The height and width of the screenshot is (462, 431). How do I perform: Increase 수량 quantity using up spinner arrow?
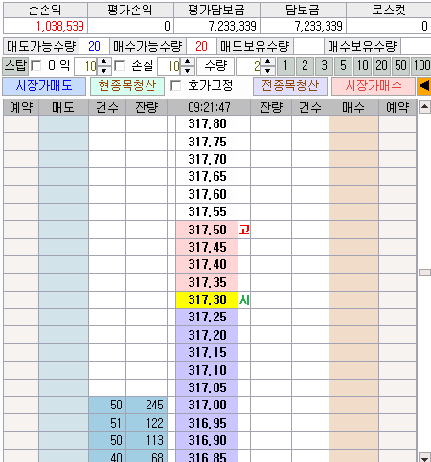(x=268, y=62)
